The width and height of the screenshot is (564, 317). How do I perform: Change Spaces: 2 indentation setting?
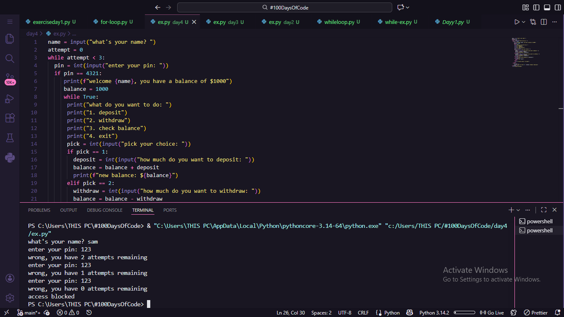tap(321, 313)
